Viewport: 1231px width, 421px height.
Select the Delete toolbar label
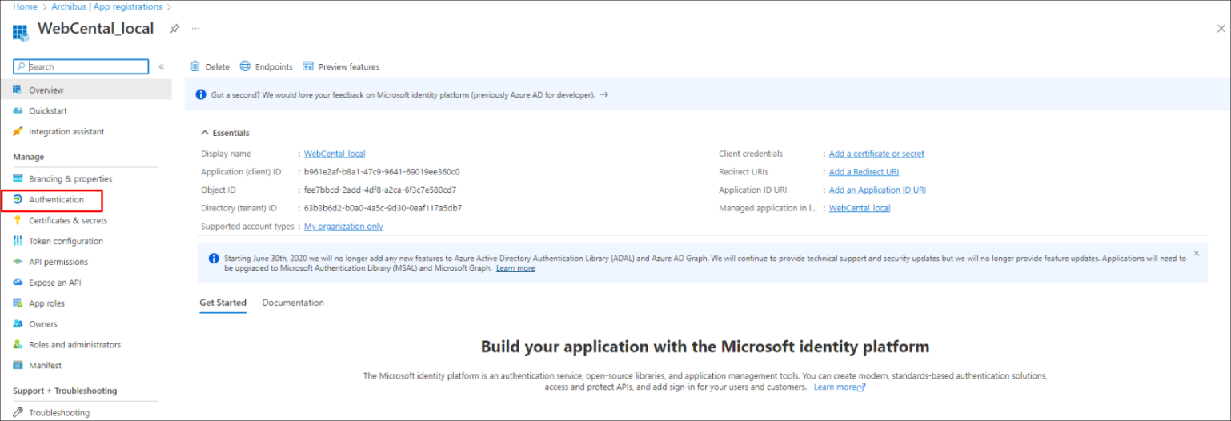click(217, 67)
